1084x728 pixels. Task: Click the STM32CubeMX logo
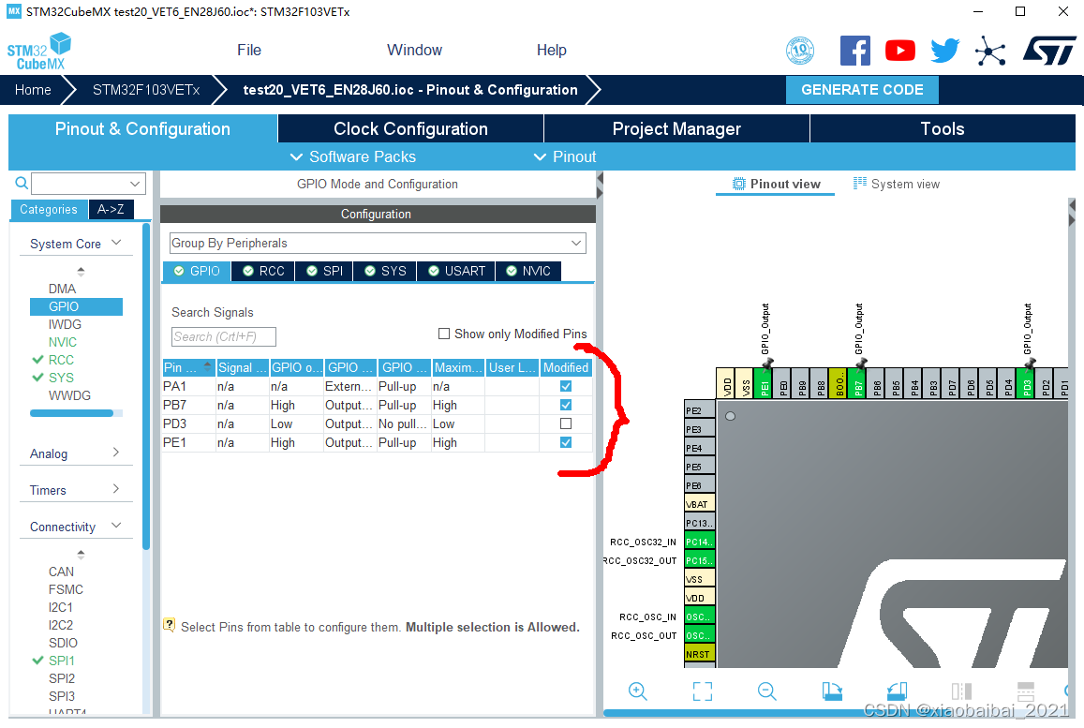click(39, 52)
